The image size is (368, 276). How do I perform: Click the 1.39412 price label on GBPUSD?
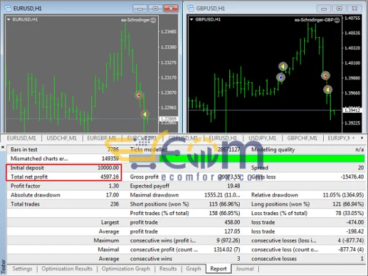pos(352,110)
